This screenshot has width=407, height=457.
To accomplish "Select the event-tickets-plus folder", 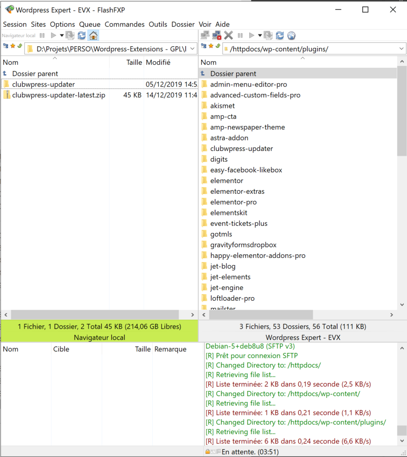I will [x=298, y=223].
